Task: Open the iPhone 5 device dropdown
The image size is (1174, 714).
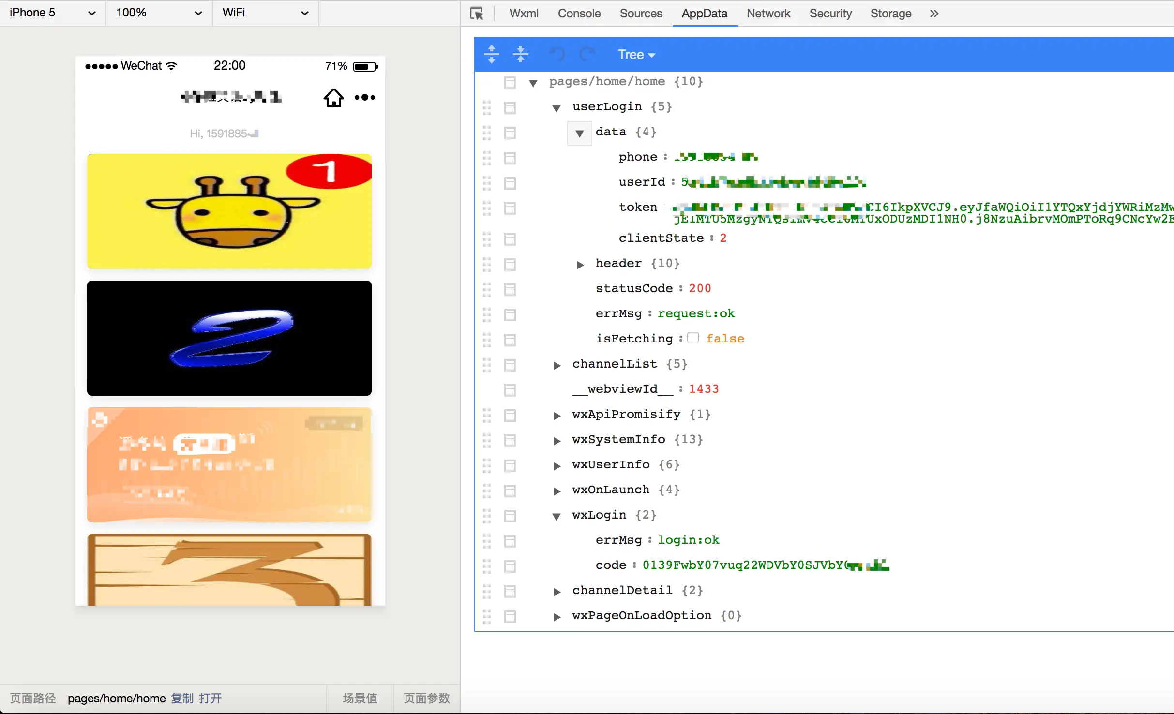Action: 52,13
